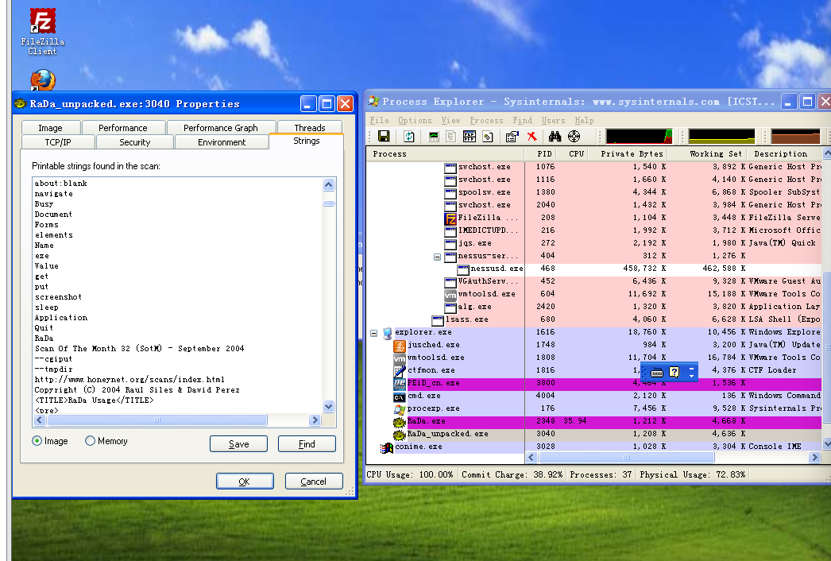Click the crosshair Find Window's Process icon

point(574,136)
